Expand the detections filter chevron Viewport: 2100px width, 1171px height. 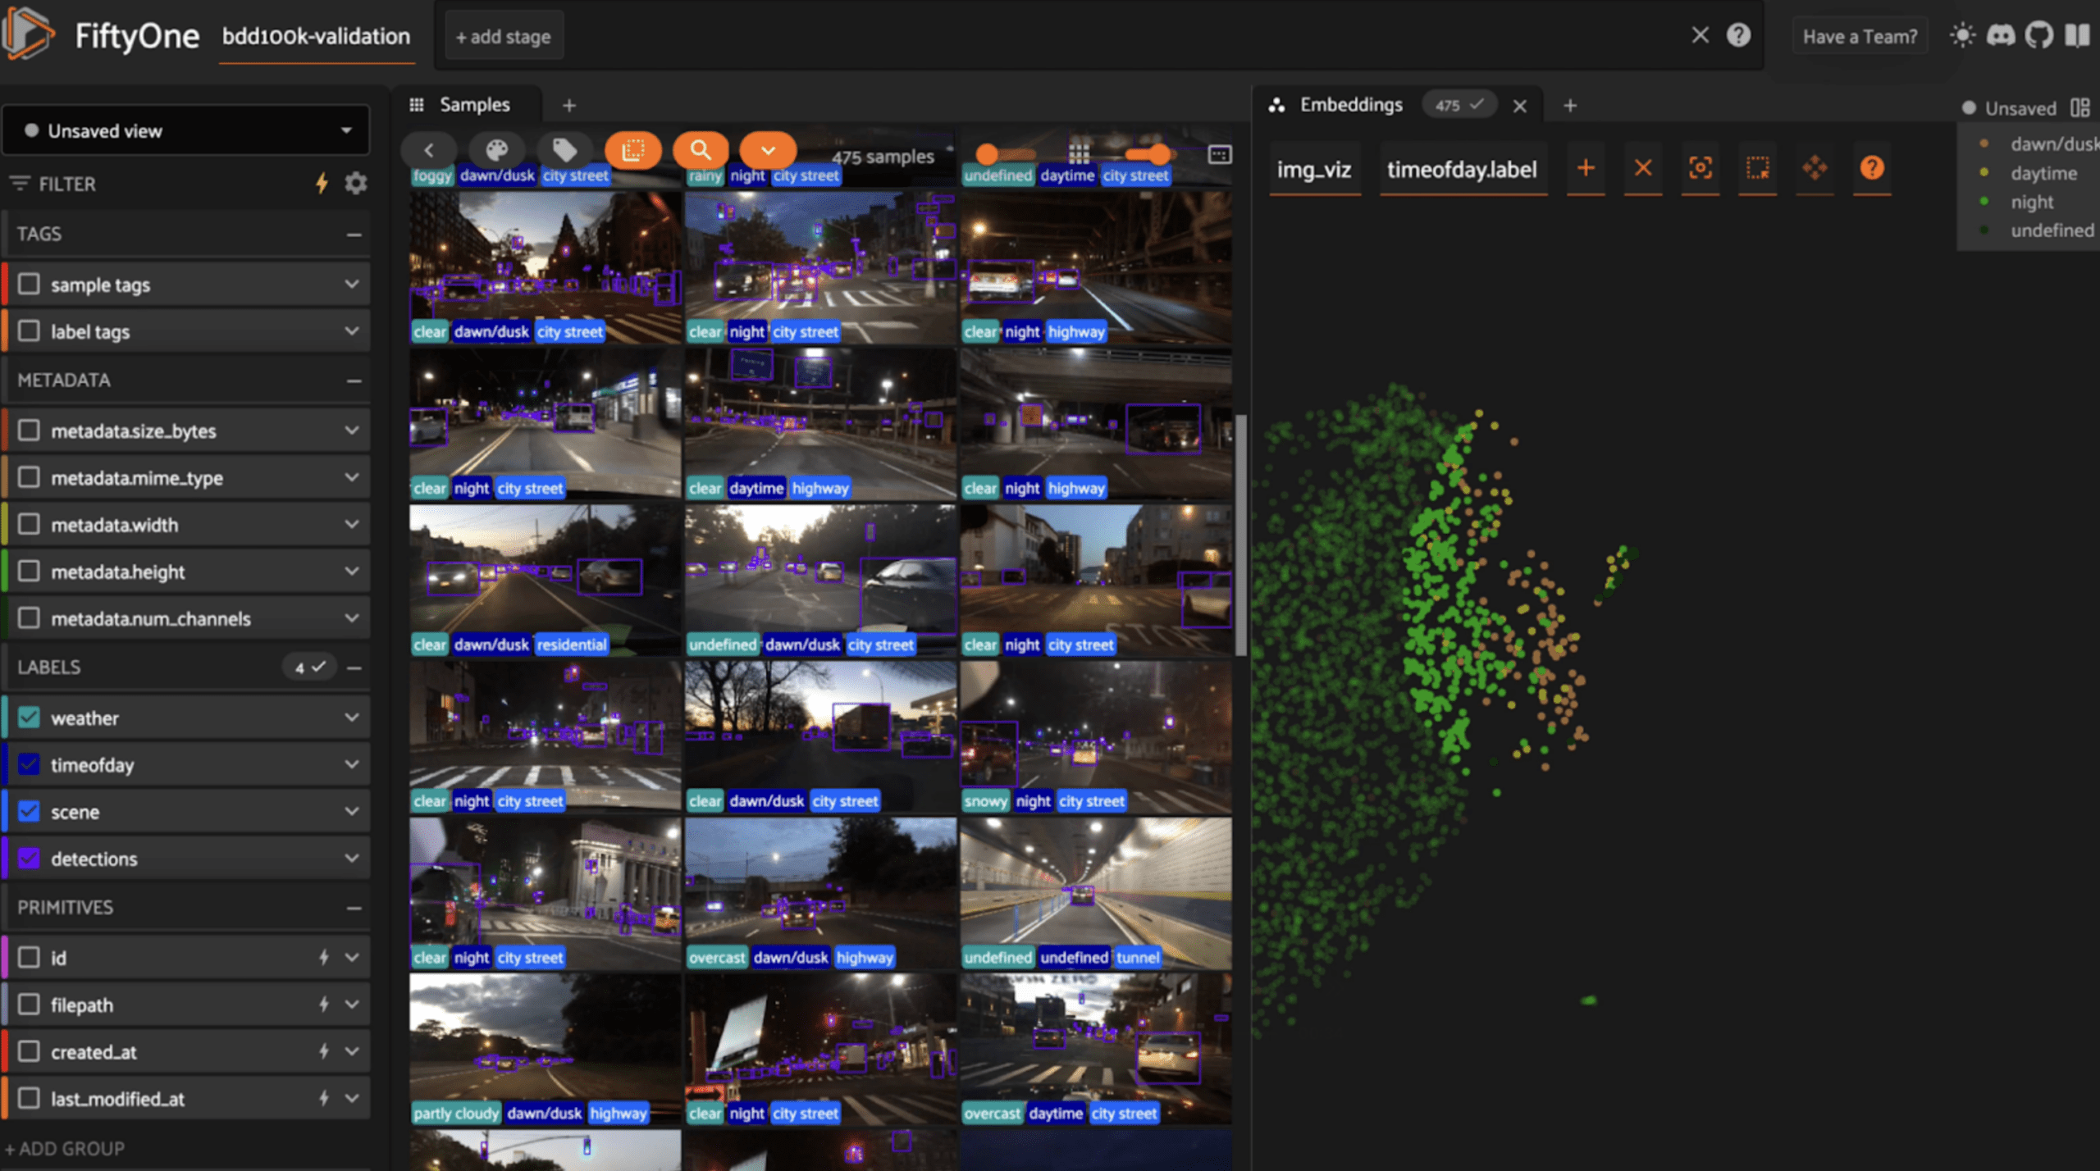pos(352,858)
